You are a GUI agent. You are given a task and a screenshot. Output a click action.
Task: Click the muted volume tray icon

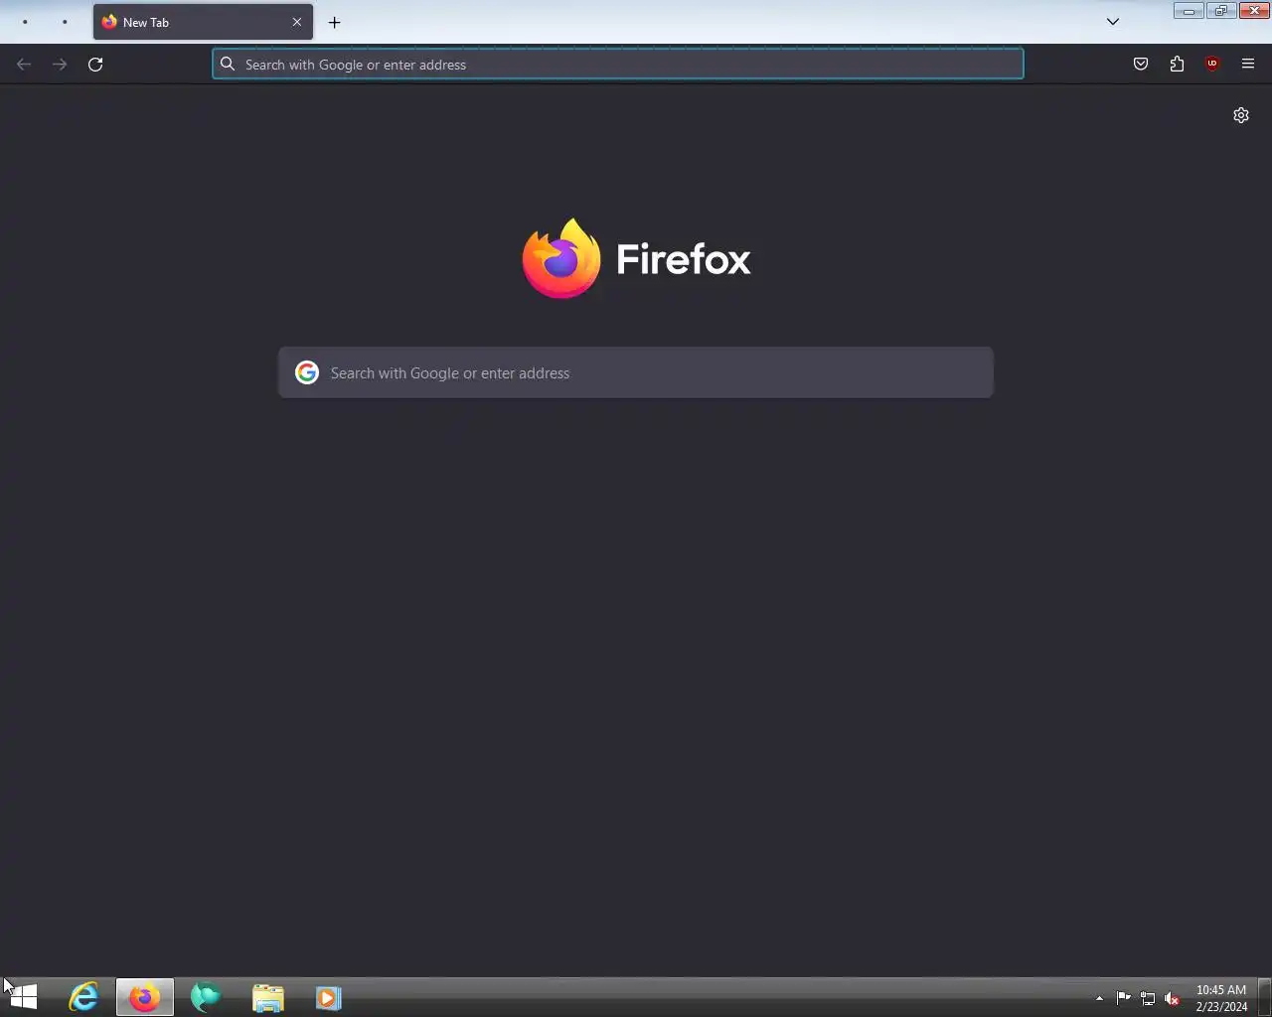coord(1172,998)
